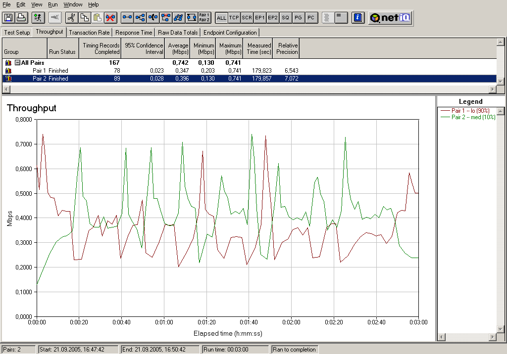Viewport: 507px width, 354px height.
Task: Click Pair 2 green legend entry
Action: click(473, 117)
